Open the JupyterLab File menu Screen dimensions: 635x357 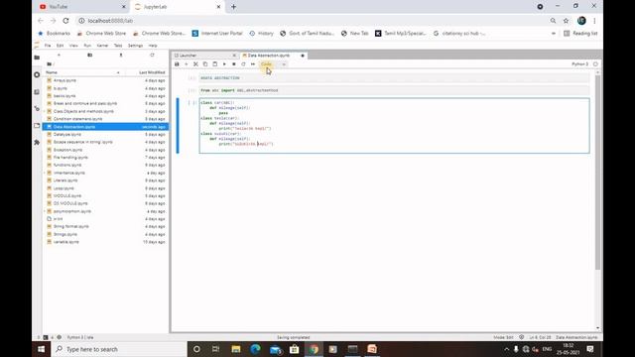(x=48, y=46)
